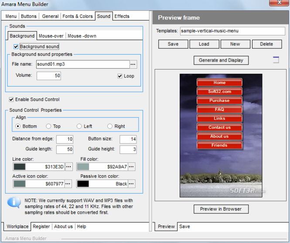Select the Right align radio button

click(x=110, y=126)
